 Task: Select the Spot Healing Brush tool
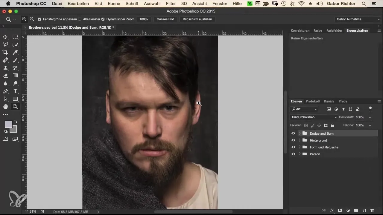(x=5, y=60)
